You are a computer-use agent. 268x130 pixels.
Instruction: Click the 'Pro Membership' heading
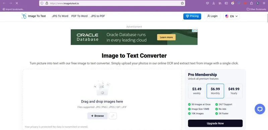(202, 75)
